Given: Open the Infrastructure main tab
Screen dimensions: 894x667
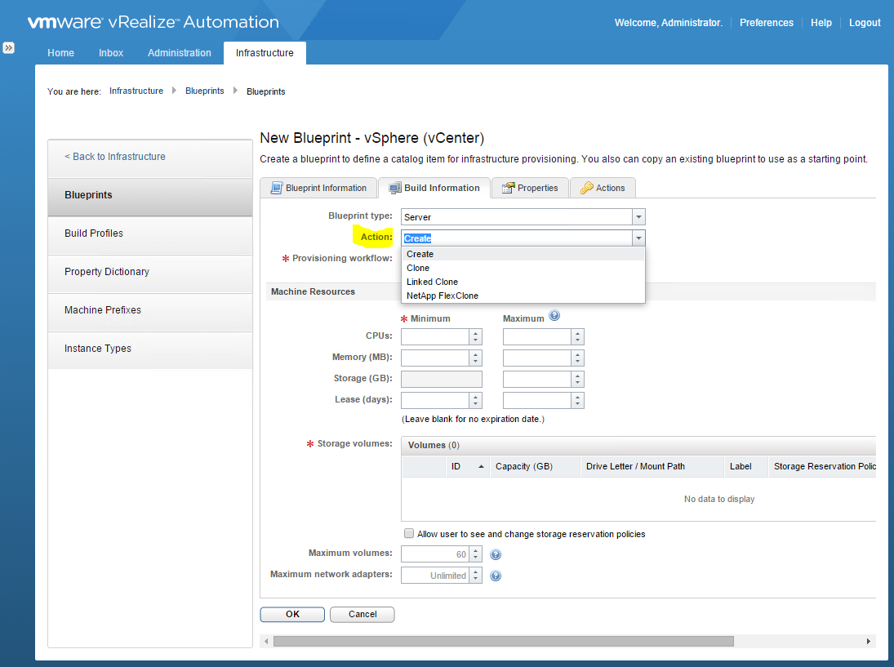Looking at the screenshot, I should 265,52.
